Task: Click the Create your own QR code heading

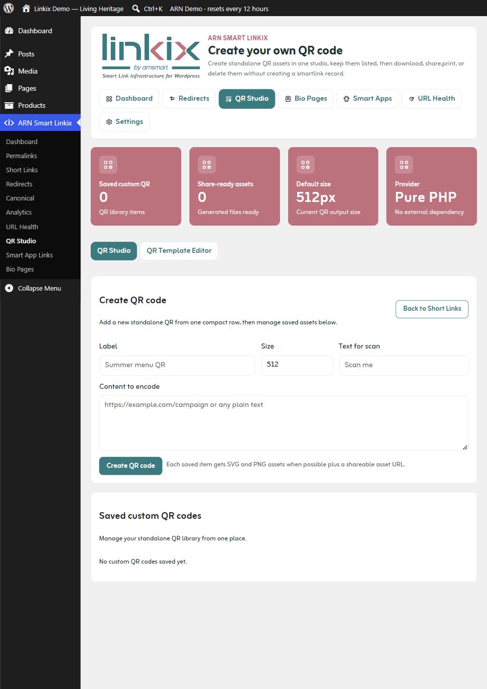Action: point(275,50)
